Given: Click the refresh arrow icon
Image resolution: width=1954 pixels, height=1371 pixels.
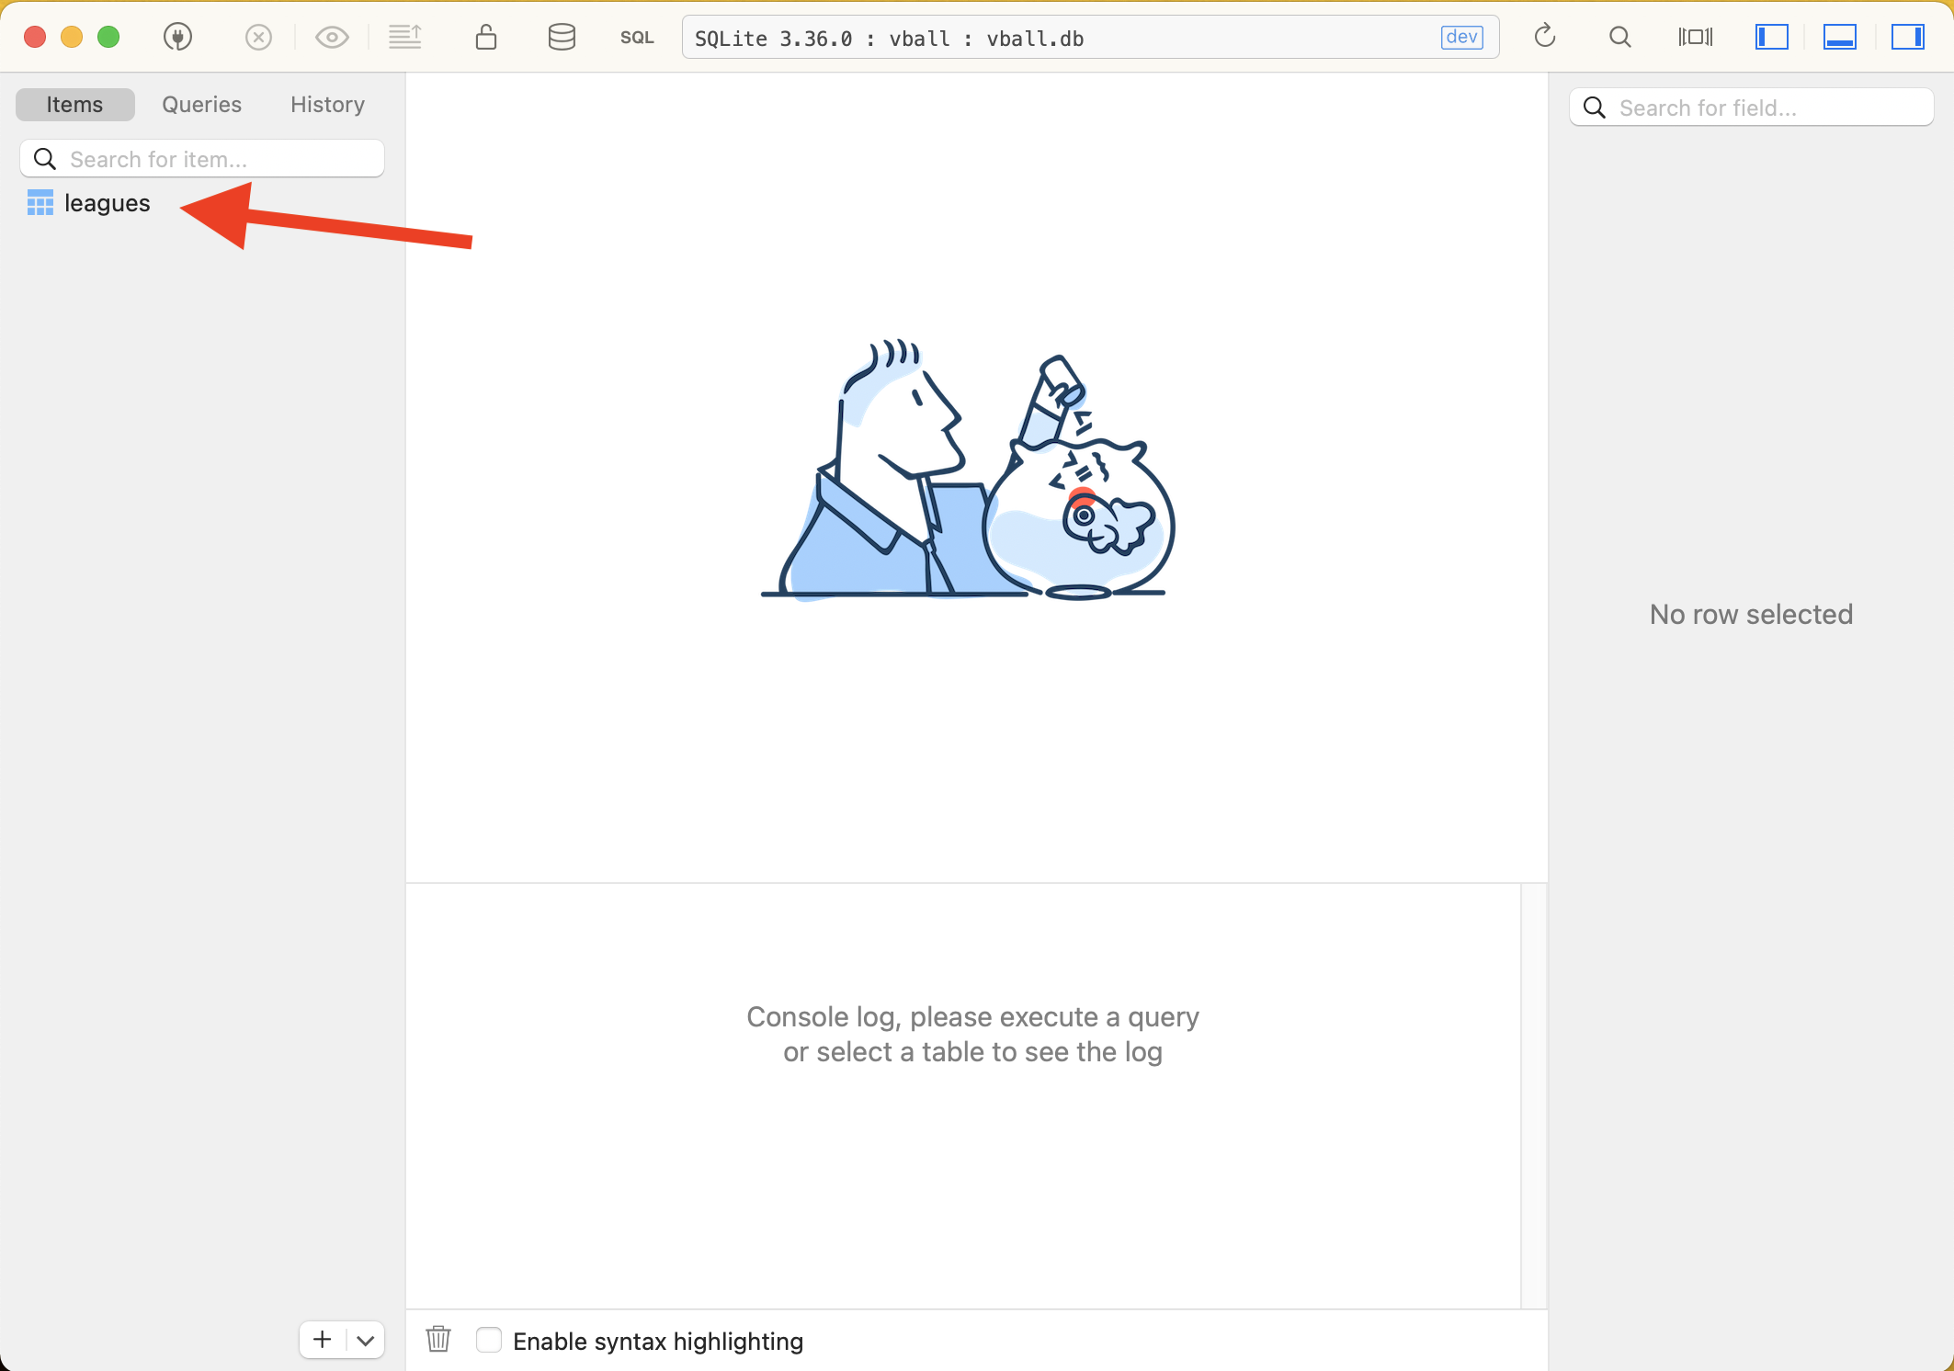Looking at the screenshot, I should click(1545, 37).
